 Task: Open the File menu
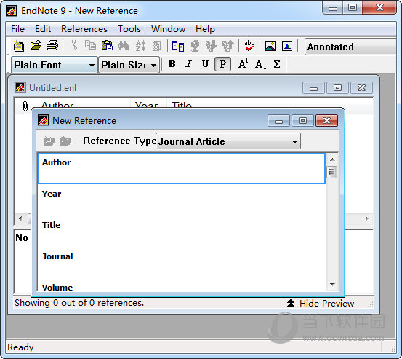[x=17, y=29]
